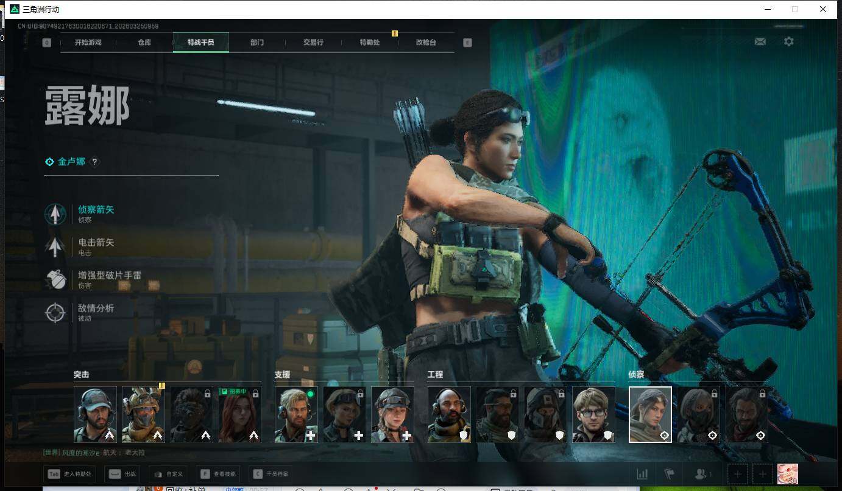Click the 工程 class heading

[x=436, y=375]
